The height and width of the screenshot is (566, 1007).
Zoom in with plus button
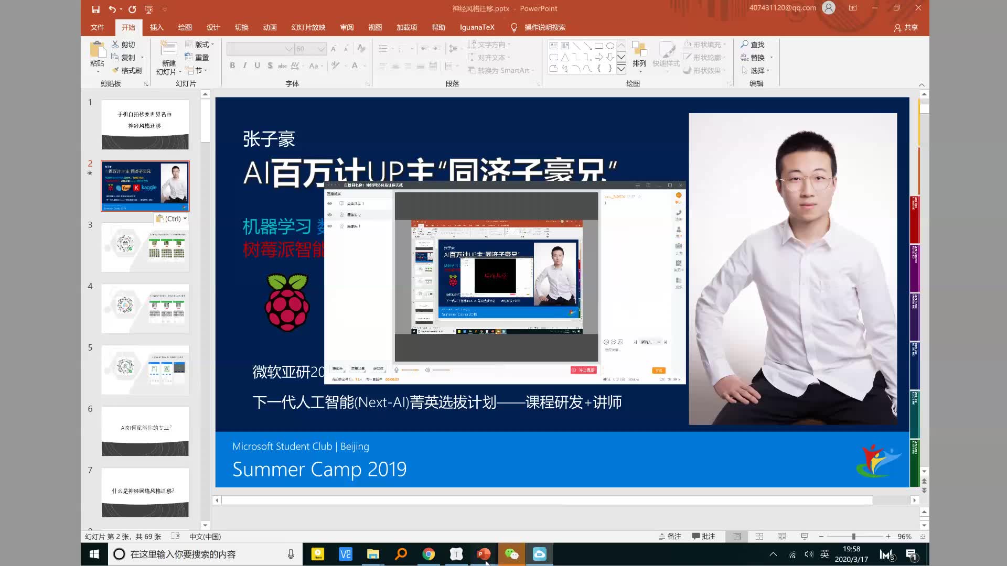tap(888, 537)
